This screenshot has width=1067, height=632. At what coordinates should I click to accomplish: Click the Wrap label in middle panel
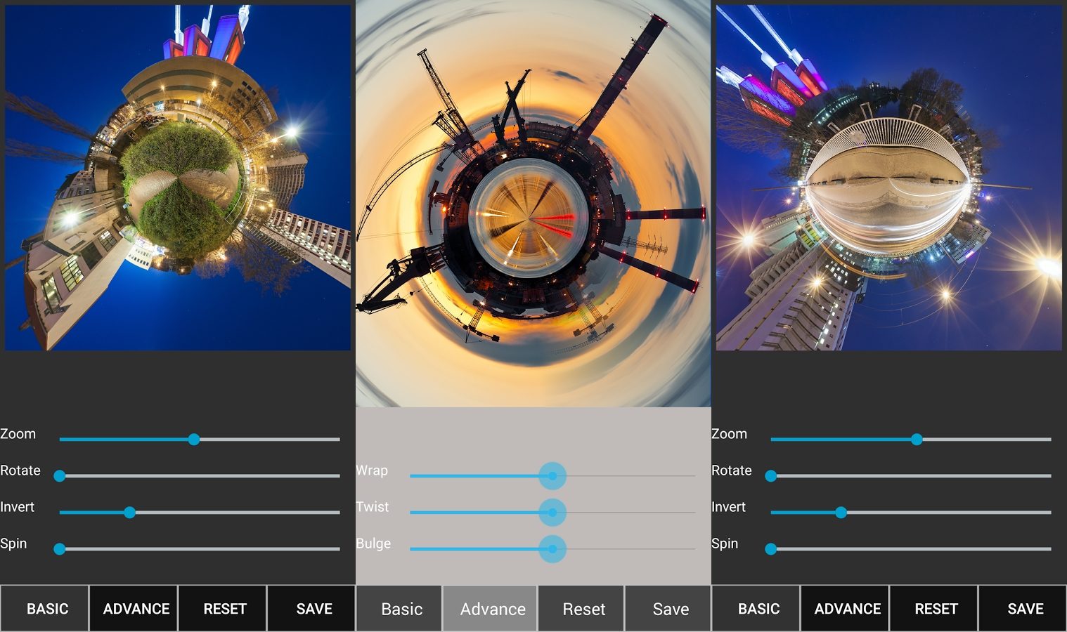pyautogui.click(x=372, y=470)
